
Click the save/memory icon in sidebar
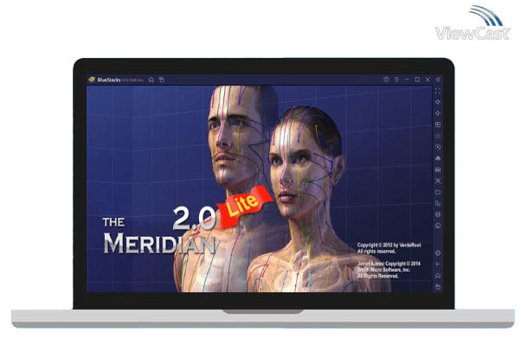click(438, 169)
